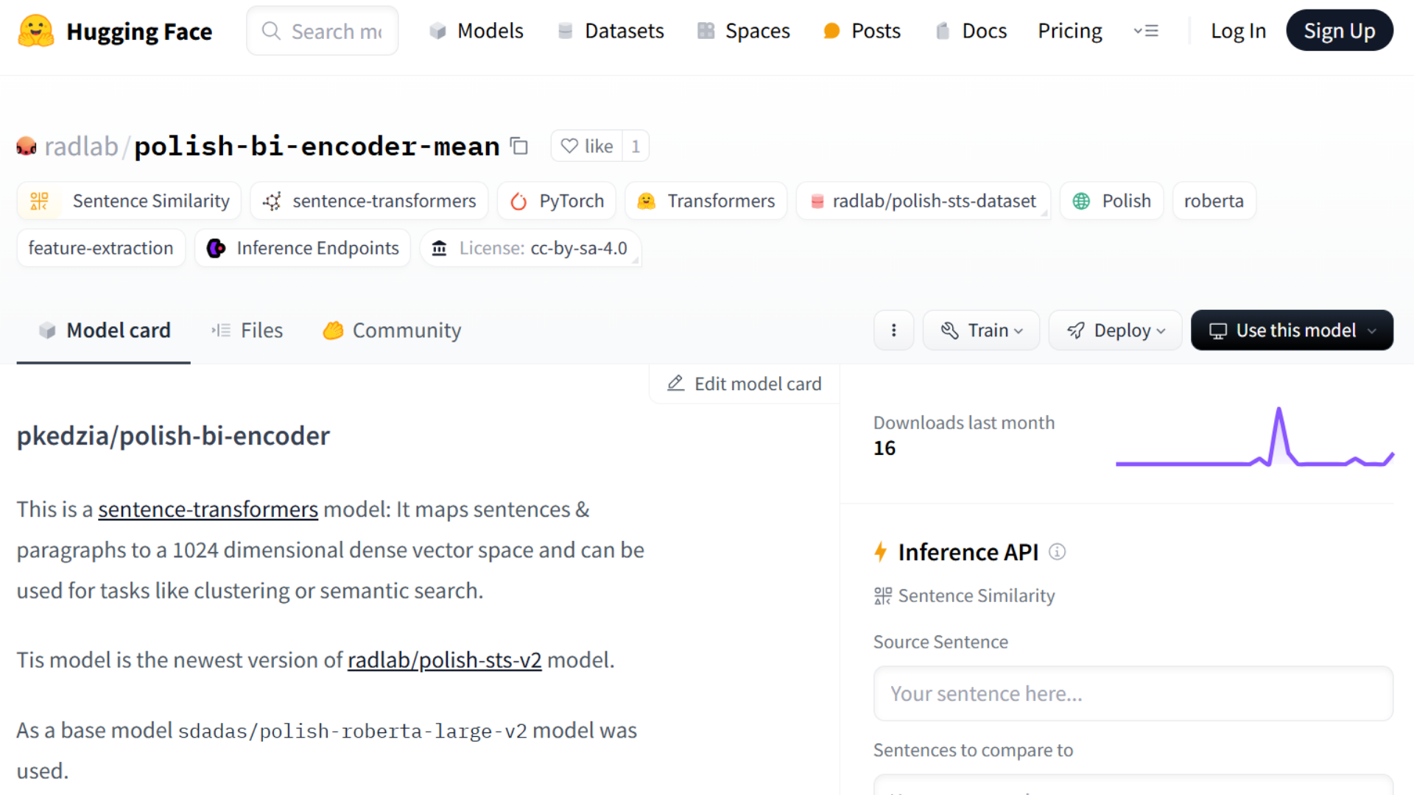1414x795 pixels.
Task: Expand the Train dropdown
Action: [981, 331]
